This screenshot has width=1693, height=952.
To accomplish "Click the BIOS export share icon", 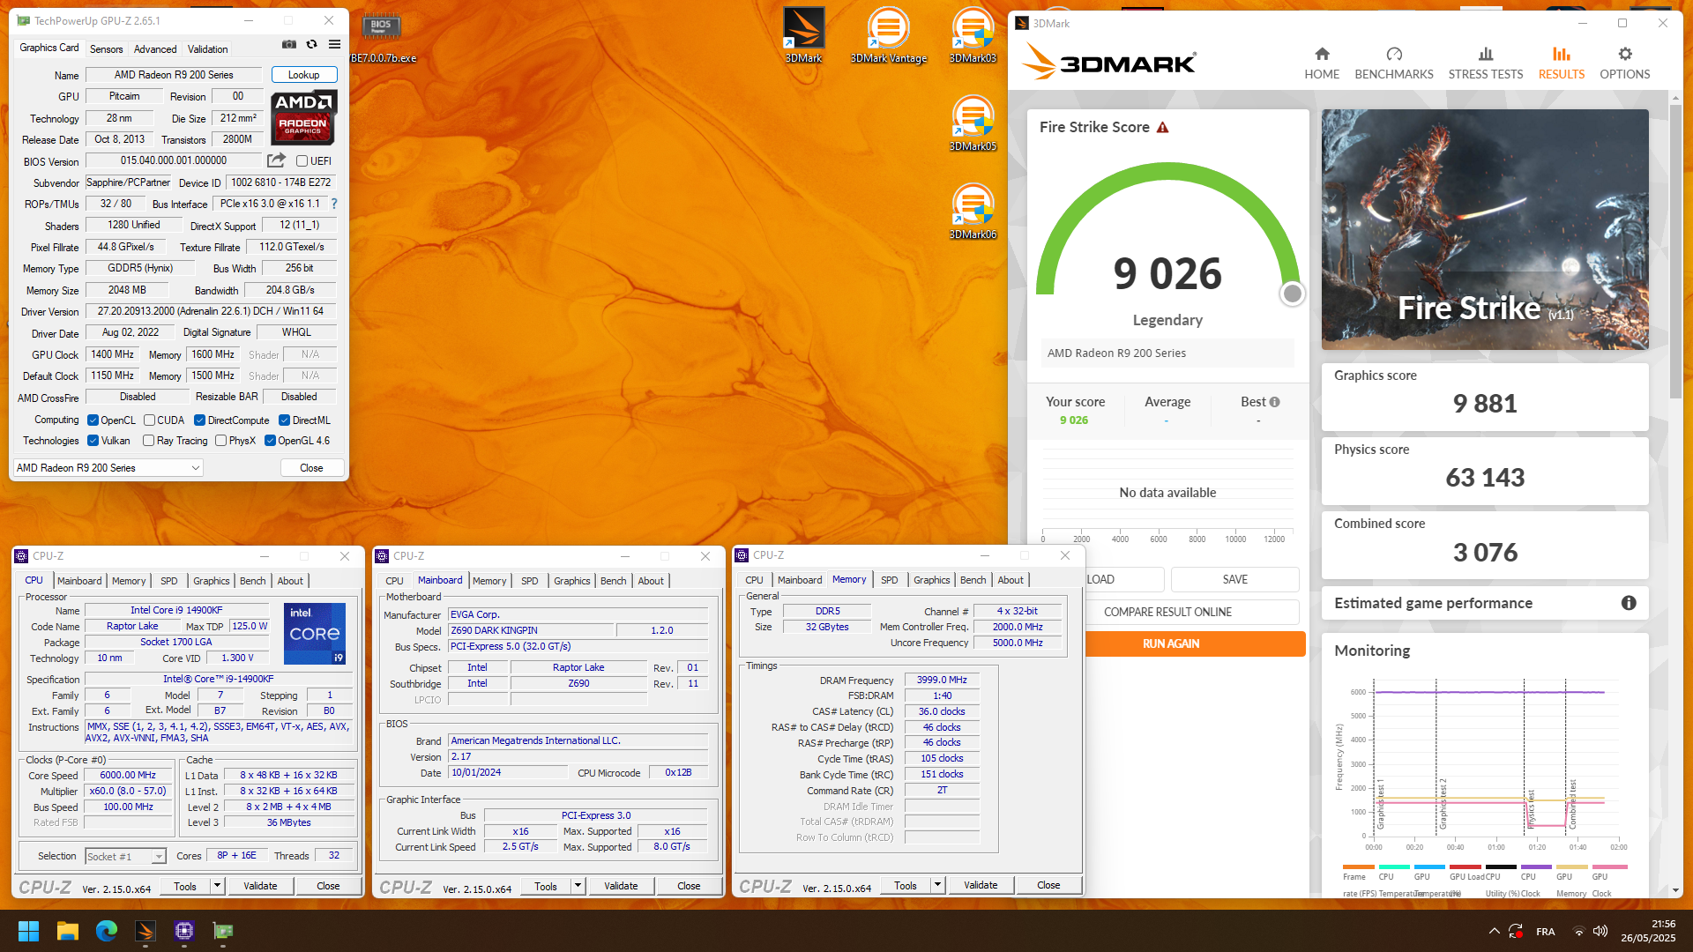I will (276, 160).
